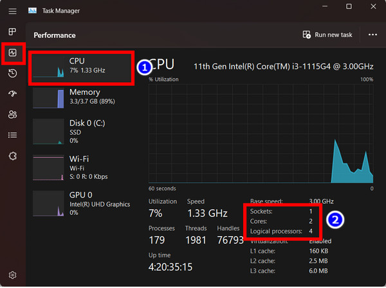This screenshot has width=386, height=288.
Task: Click the Cores value row
Action: (281, 221)
